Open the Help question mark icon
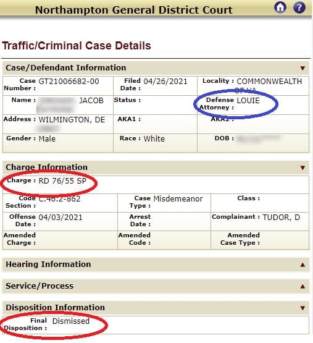 pos(299,7)
